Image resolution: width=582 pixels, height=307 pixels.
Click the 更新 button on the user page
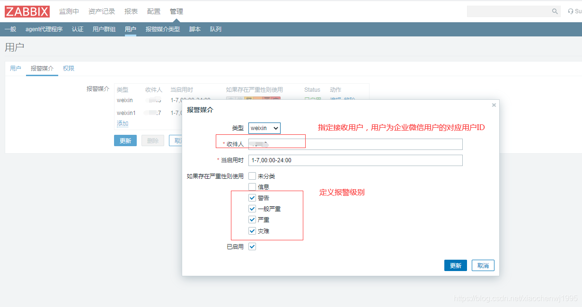point(125,140)
